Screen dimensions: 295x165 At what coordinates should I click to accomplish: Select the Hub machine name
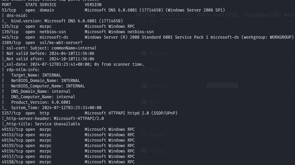[x=153, y=69]
